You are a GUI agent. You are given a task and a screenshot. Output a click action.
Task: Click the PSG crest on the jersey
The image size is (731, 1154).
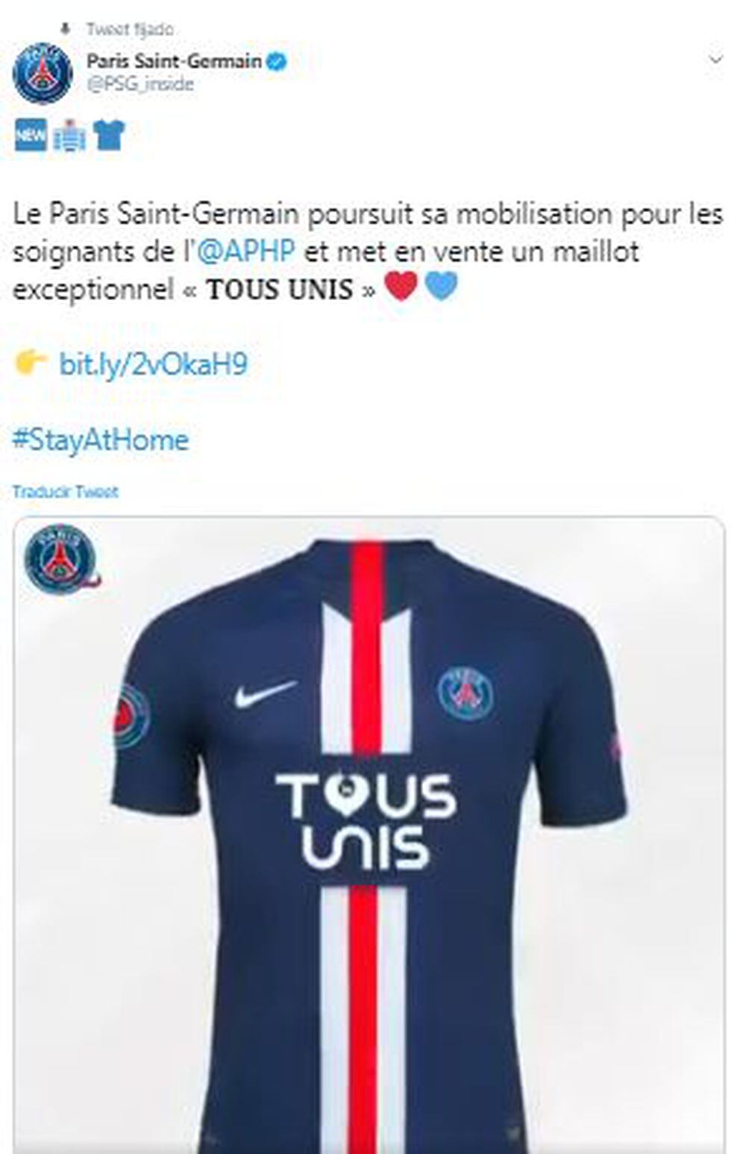(x=465, y=694)
